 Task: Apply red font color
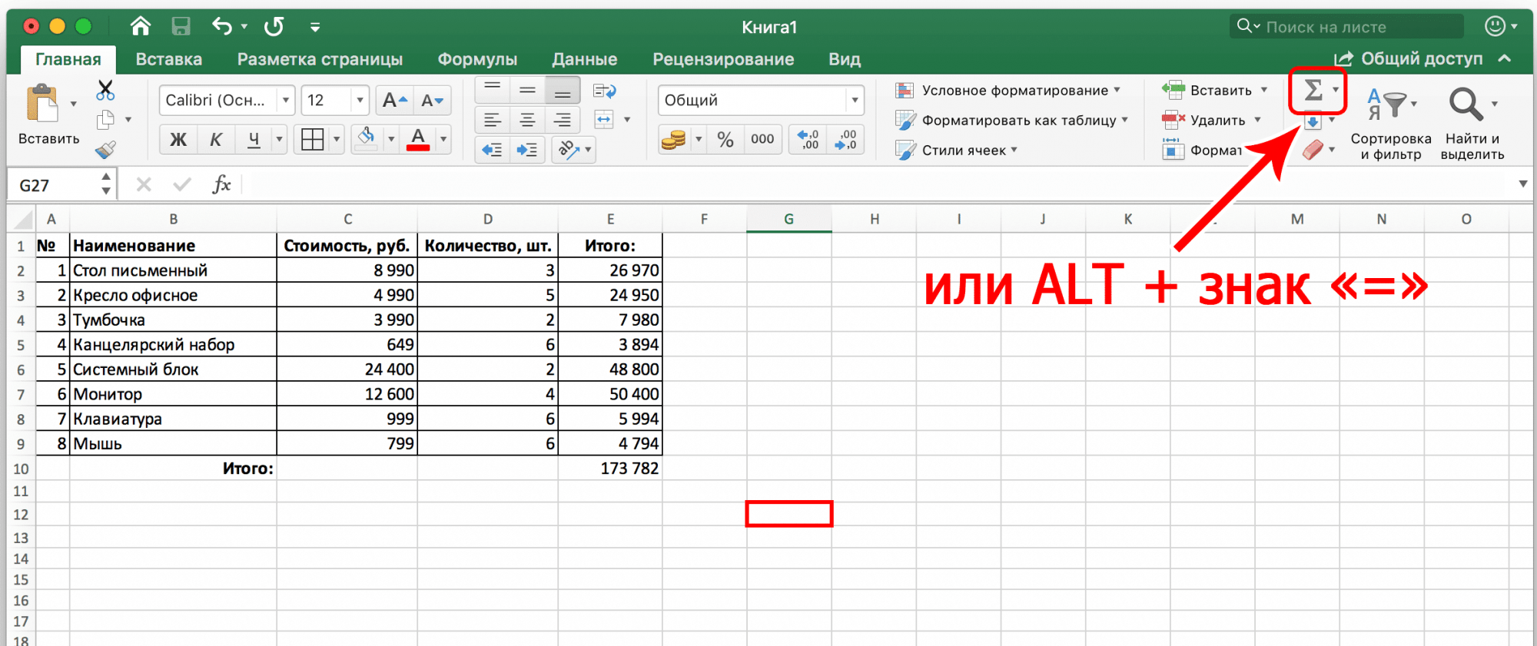click(x=418, y=140)
